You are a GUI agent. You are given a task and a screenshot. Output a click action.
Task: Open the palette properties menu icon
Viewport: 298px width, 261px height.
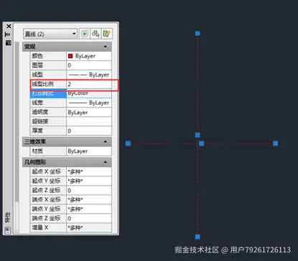click(x=9, y=43)
